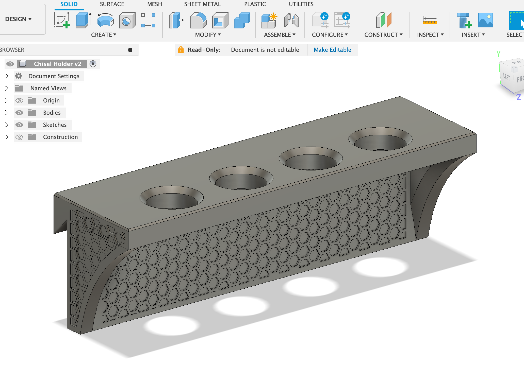The height and width of the screenshot is (383, 524).
Task: Expand the Document Settings node
Action: pyautogui.click(x=7, y=76)
